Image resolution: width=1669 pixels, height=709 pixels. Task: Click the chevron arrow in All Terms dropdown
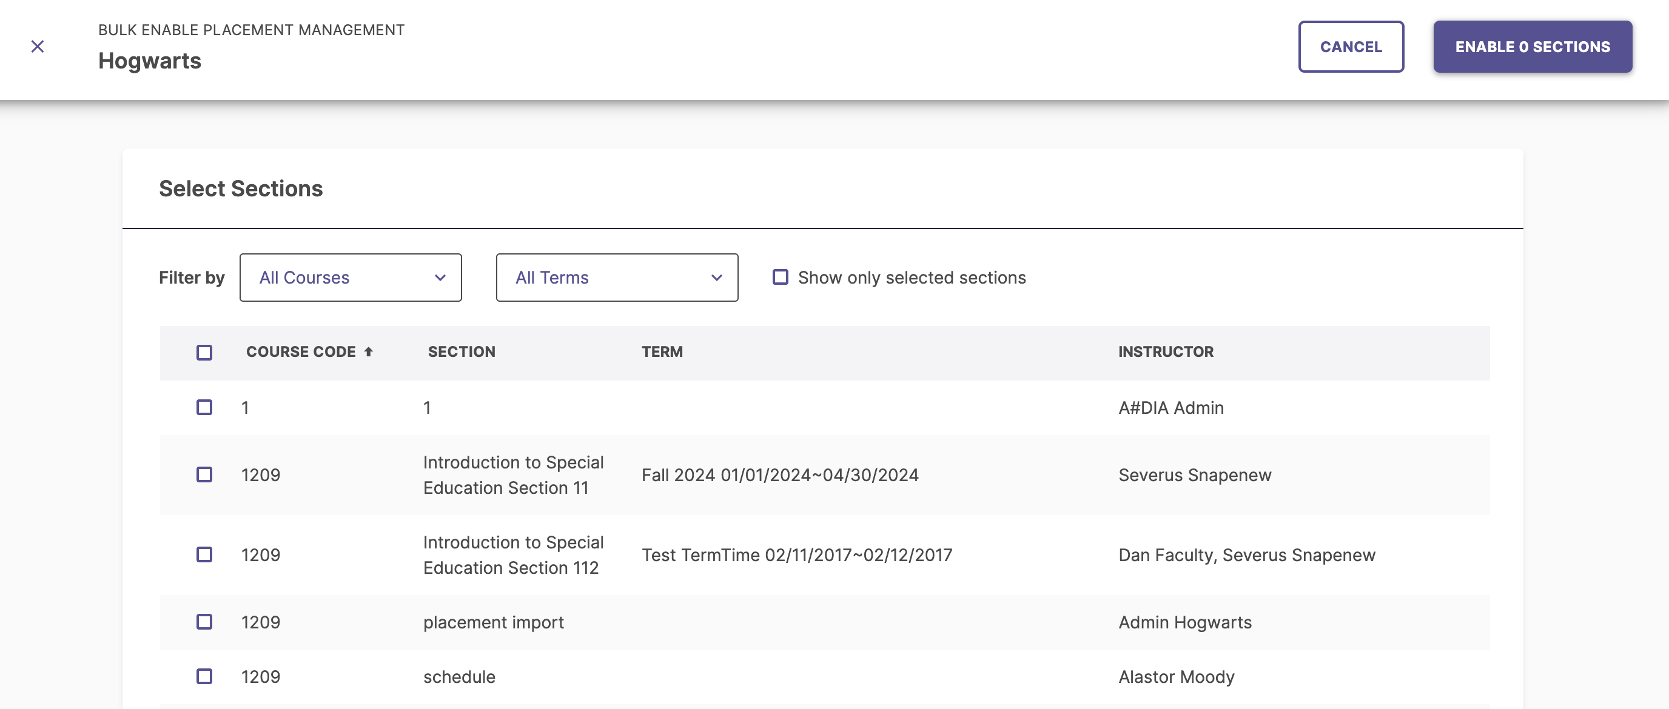(x=717, y=278)
